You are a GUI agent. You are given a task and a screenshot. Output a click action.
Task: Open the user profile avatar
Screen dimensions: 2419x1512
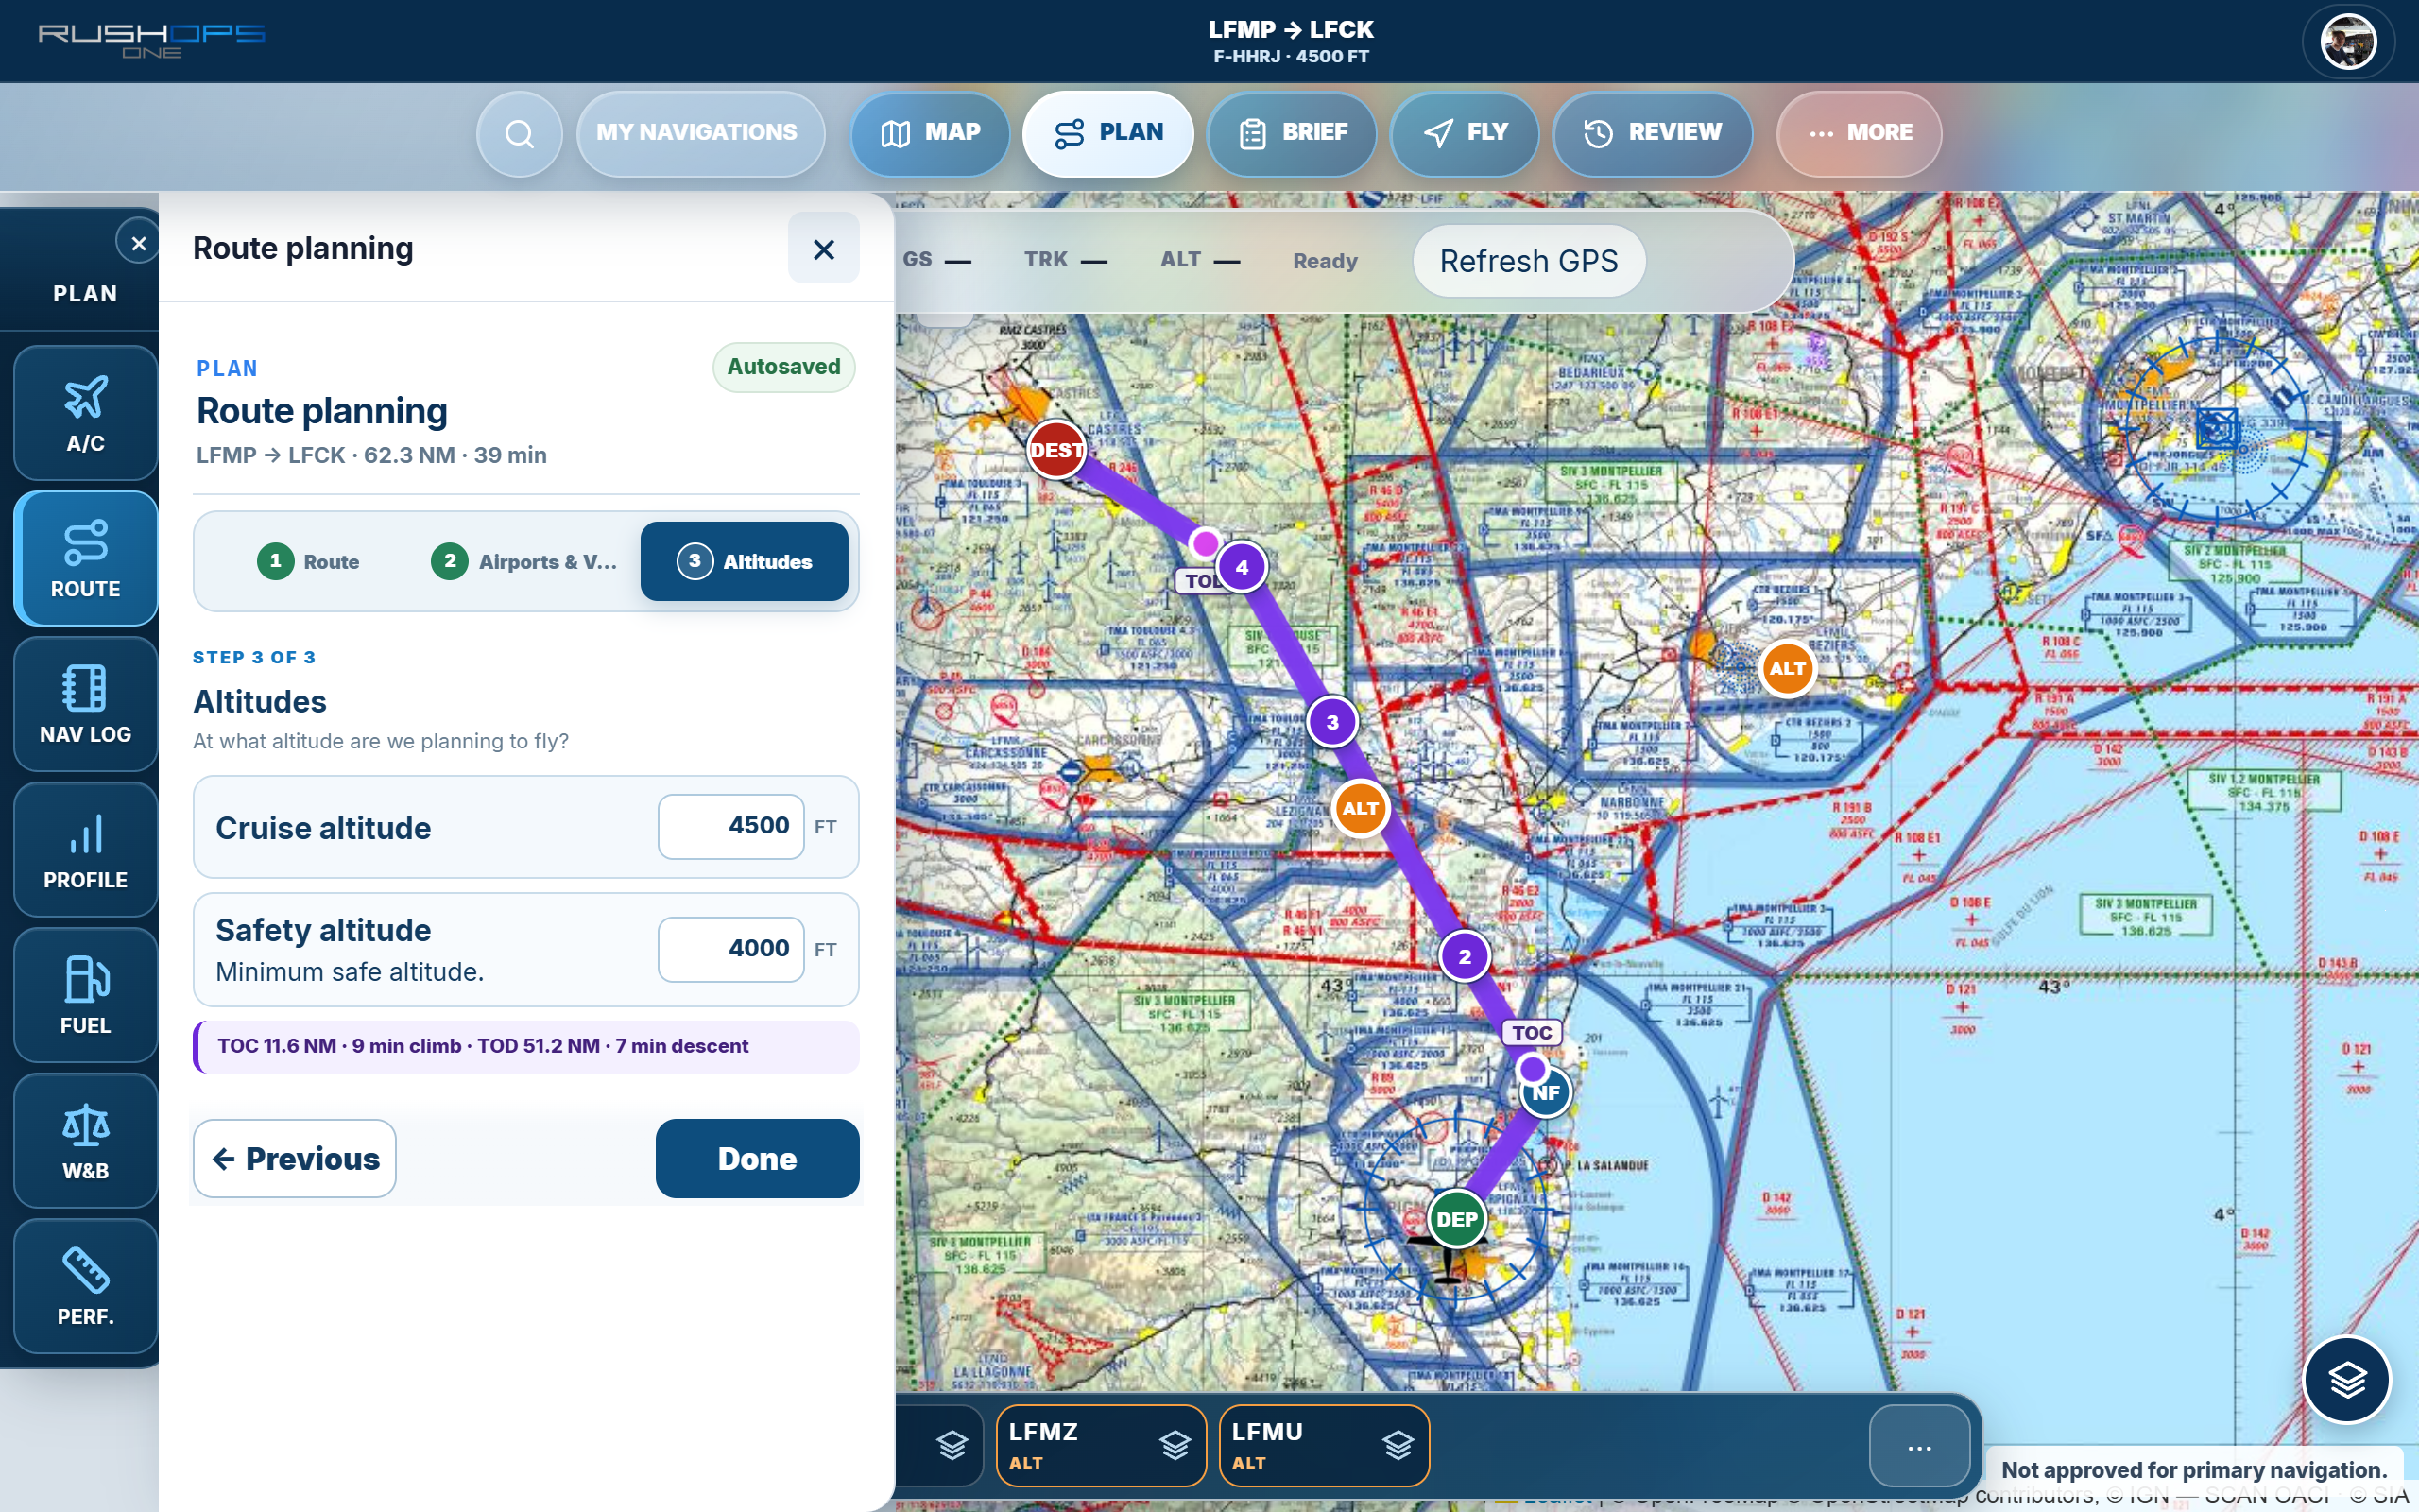pyautogui.click(x=2348, y=42)
